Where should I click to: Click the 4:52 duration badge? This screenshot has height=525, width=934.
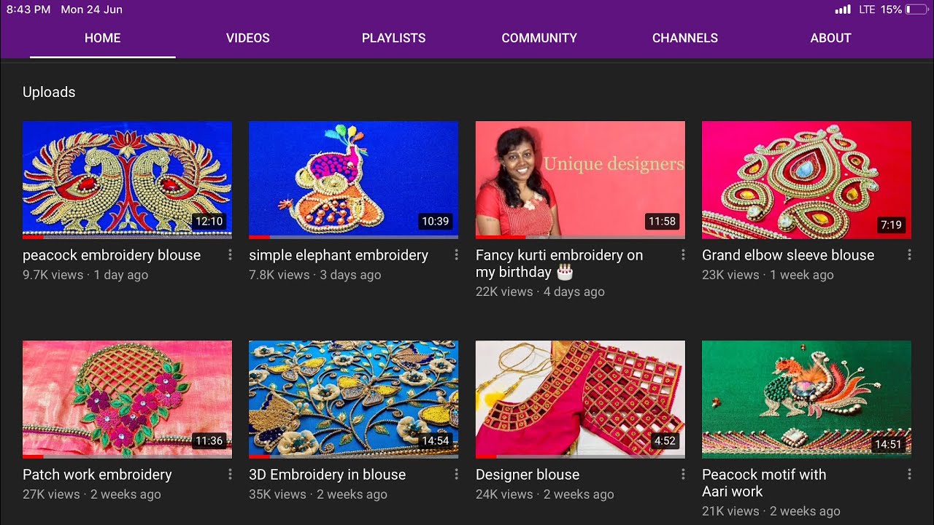pyautogui.click(x=665, y=441)
